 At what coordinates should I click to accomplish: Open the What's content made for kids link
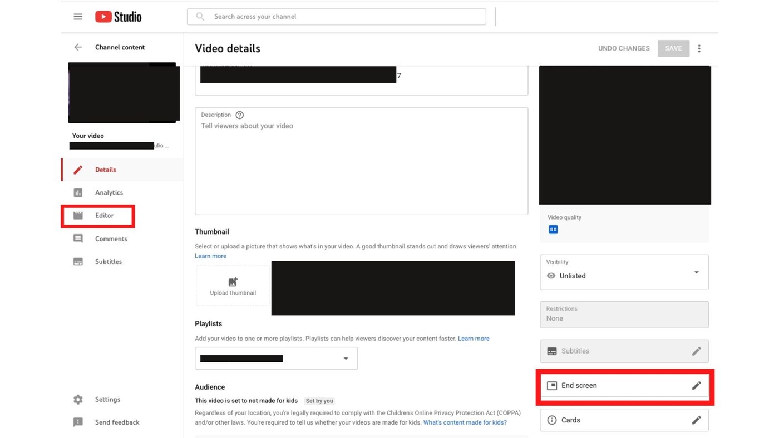point(465,422)
